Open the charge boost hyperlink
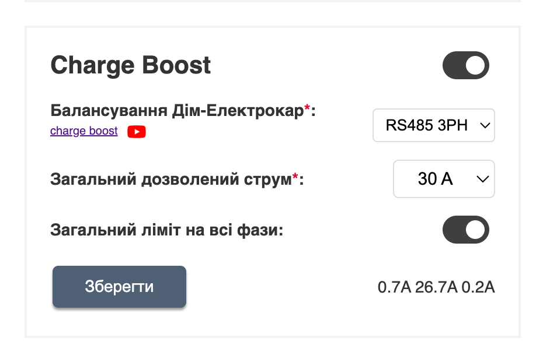Image resolution: width=536 pixels, height=352 pixels. pyautogui.click(x=83, y=131)
